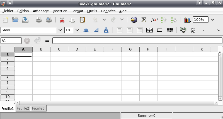Apply bold with the bold A icon
Image resolution: width=223 pixels, height=119 pixels.
click(86, 30)
